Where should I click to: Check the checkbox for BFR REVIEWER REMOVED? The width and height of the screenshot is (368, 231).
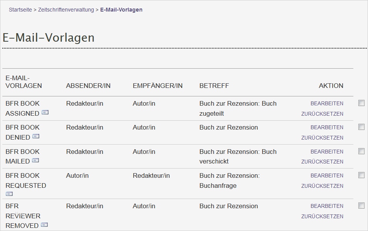[361, 206]
